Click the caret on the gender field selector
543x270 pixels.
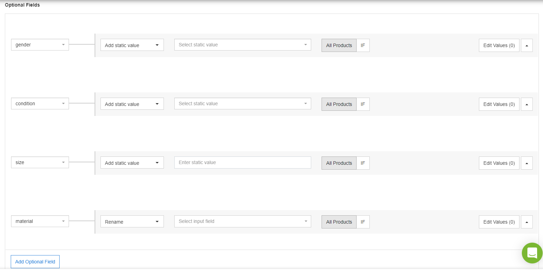pos(63,44)
